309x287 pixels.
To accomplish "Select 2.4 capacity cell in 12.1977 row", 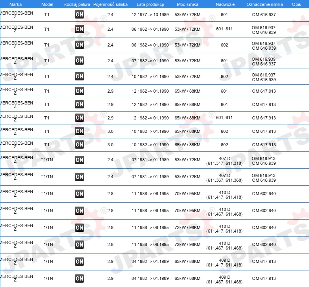I will click(110, 15).
